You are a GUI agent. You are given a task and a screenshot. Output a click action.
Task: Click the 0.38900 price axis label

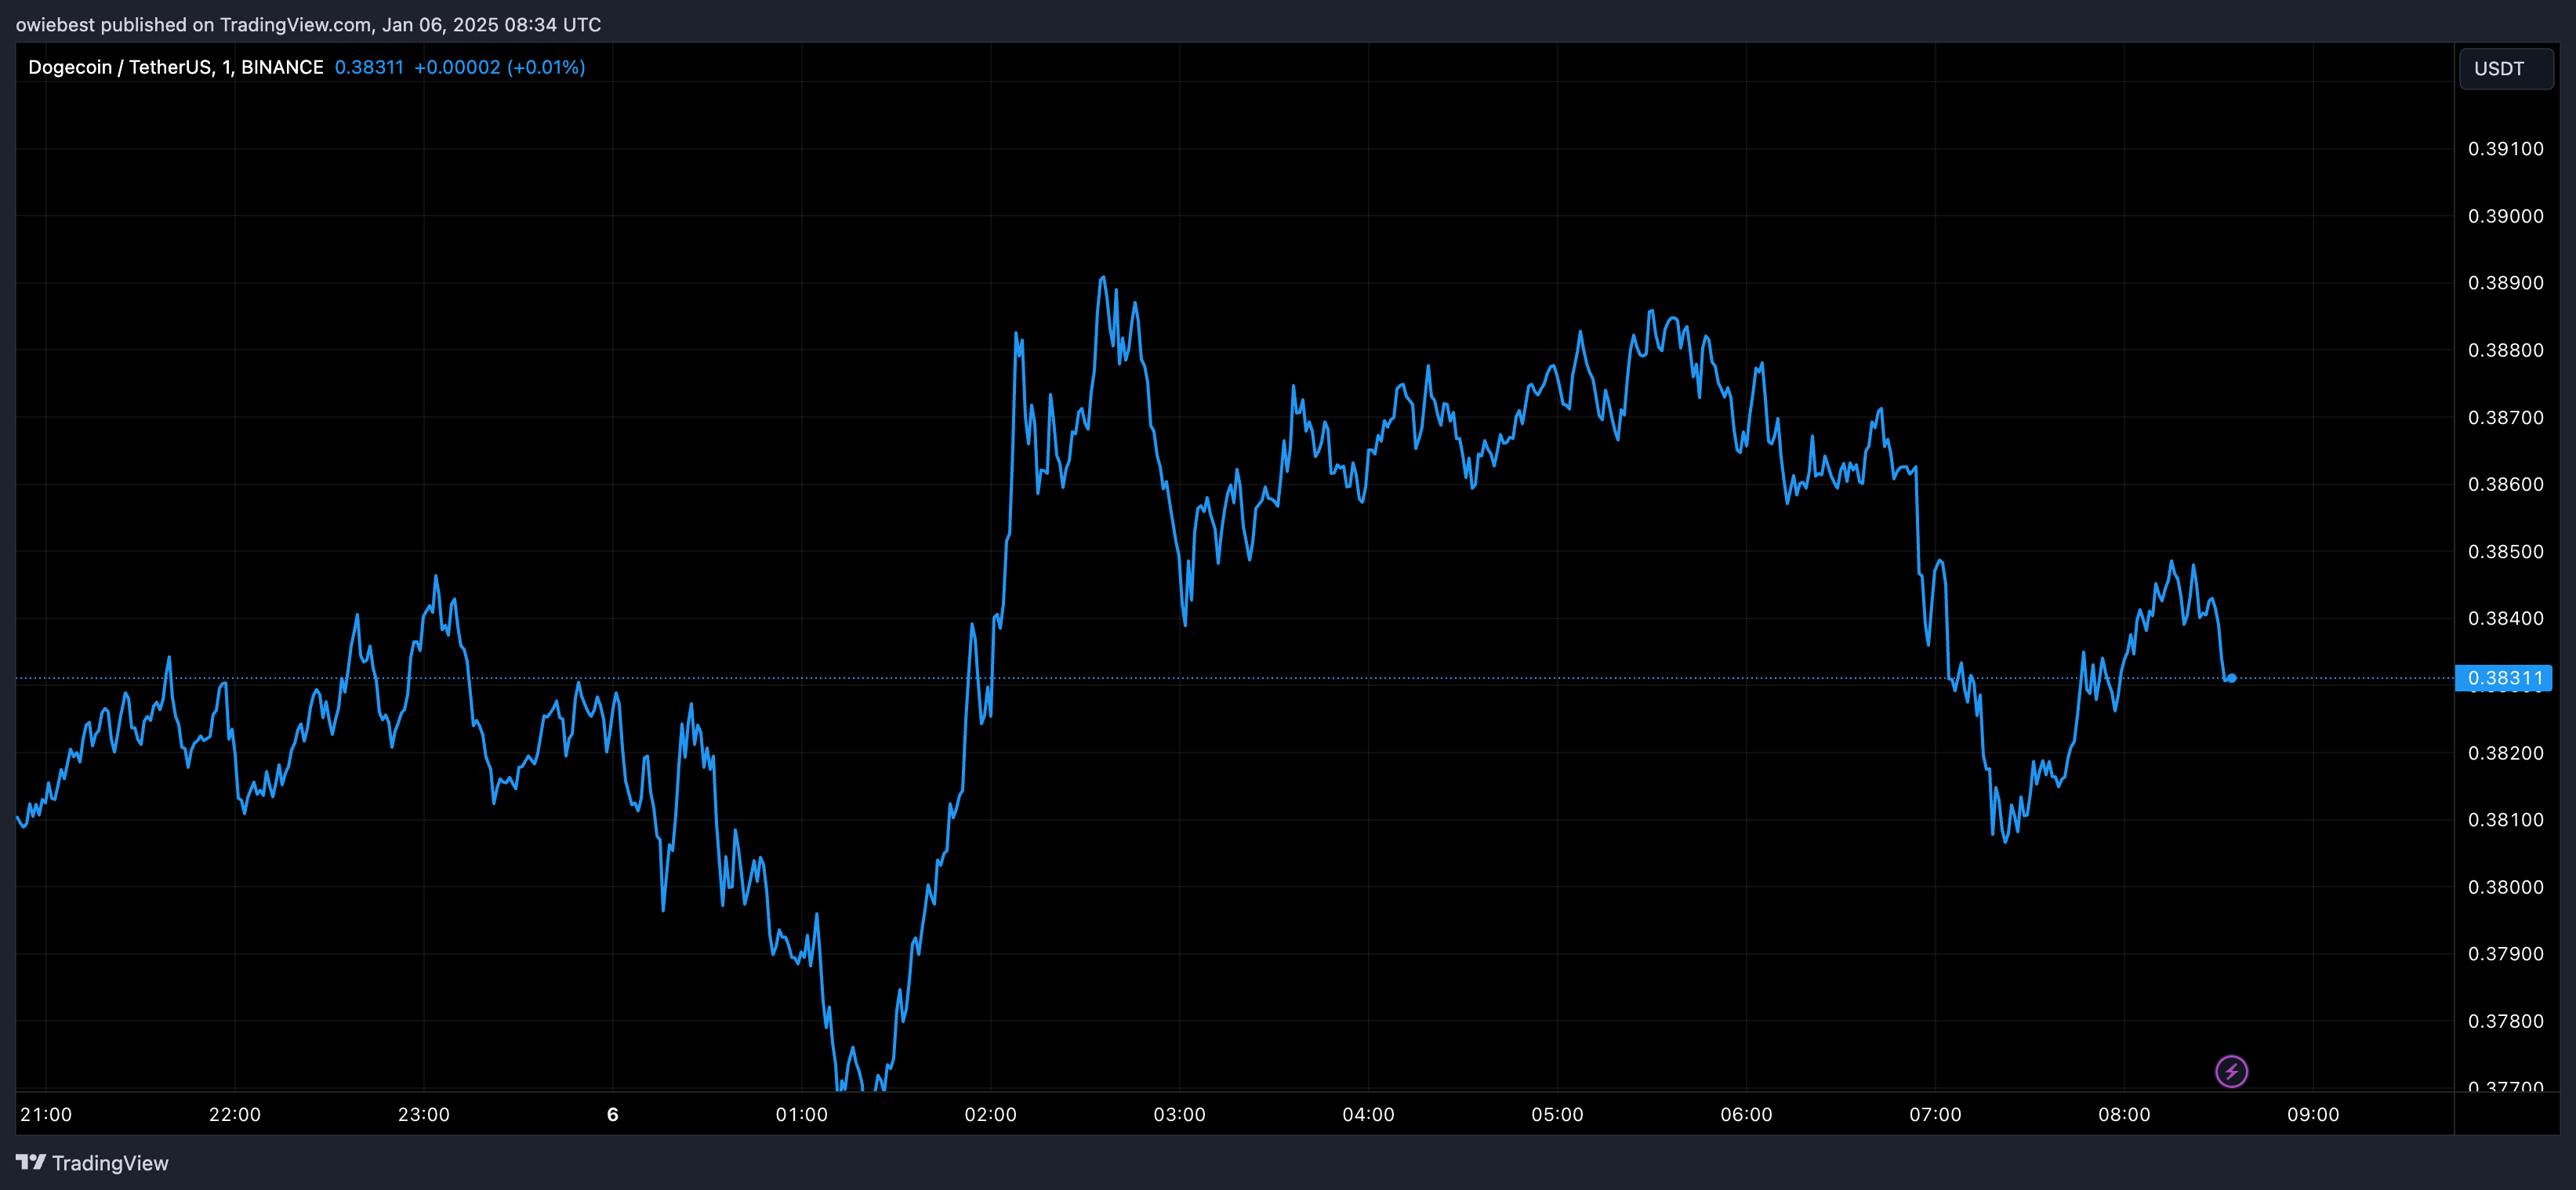(x=2505, y=283)
